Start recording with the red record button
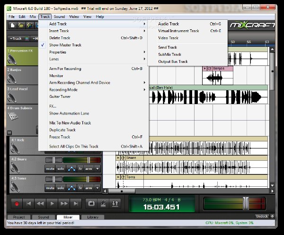Viewport: 284px width, 235px height. point(17,204)
